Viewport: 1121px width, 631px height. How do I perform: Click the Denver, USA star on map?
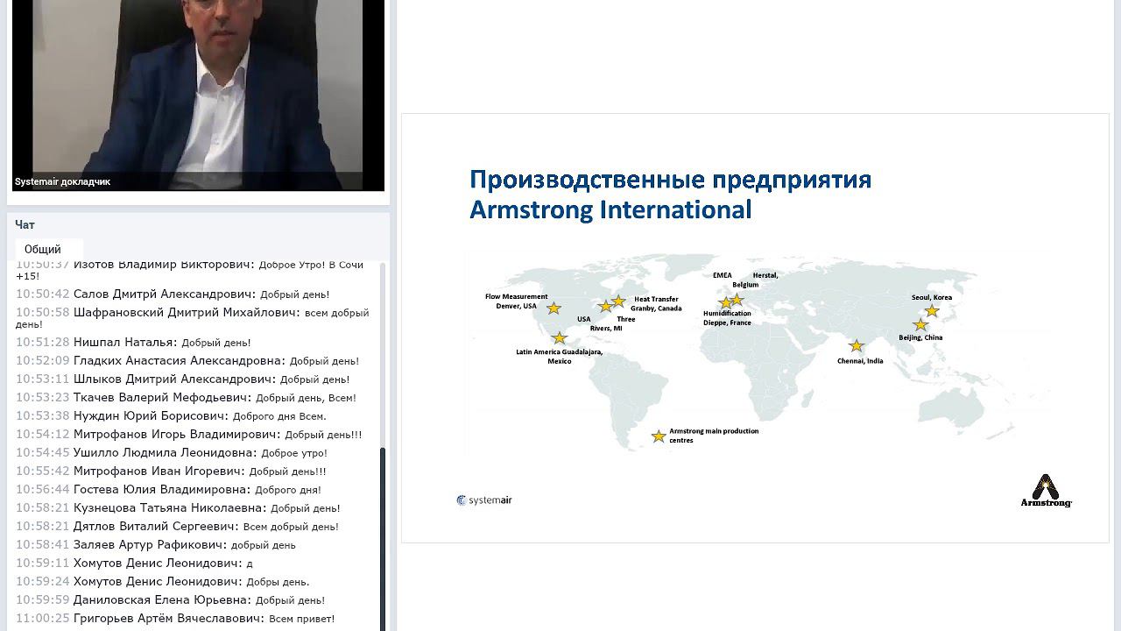(x=553, y=308)
